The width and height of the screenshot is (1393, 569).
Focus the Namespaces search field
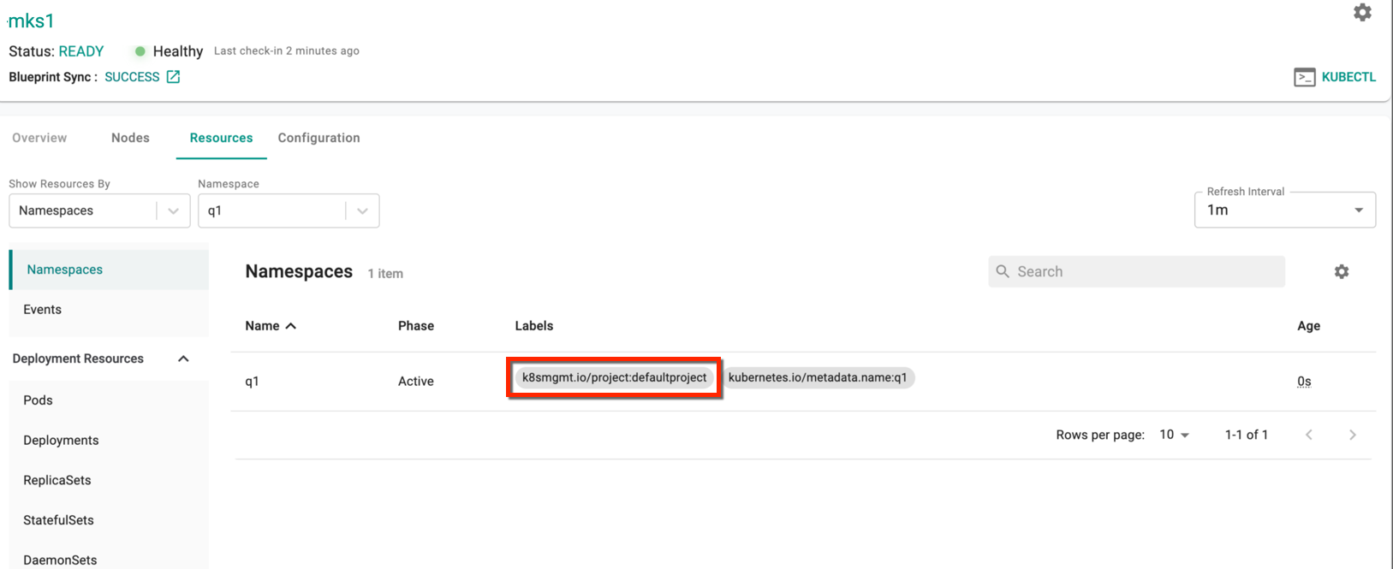click(1136, 271)
